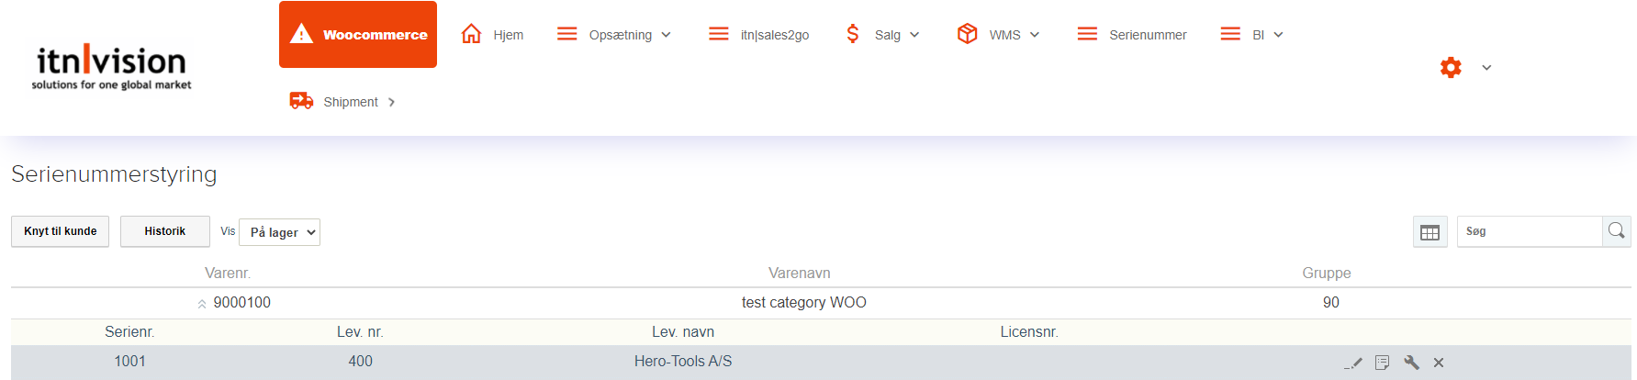The height and width of the screenshot is (380, 1637).
Task: Delete serial 1001 with the X icon
Action: [1439, 363]
